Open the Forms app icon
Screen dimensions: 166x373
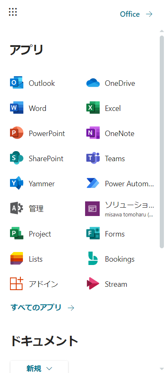click(x=93, y=234)
